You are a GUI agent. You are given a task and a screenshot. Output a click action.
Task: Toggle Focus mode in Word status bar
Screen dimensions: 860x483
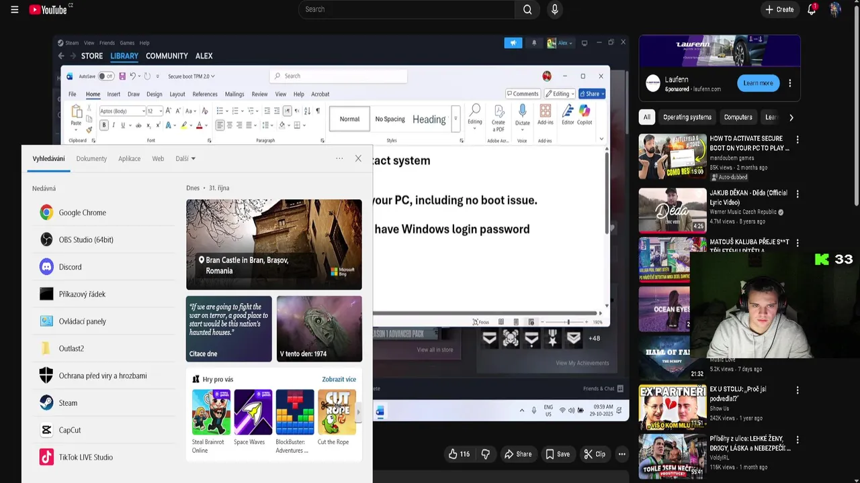[480, 322]
